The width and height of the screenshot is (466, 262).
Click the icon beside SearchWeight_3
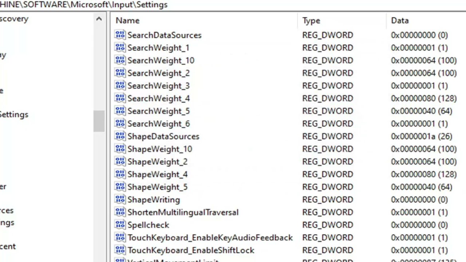pos(120,86)
